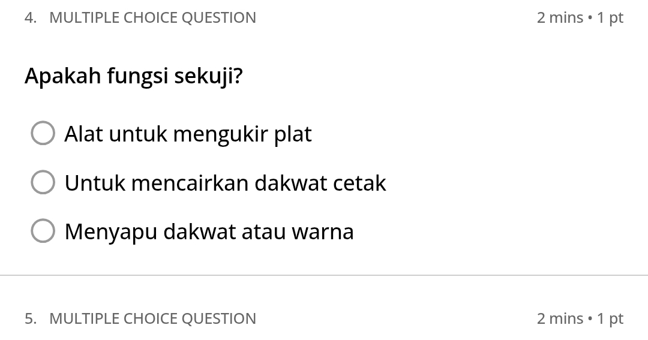The image size is (648, 340).
Task: Click the word 'plat' in the first answer
Action: (293, 134)
